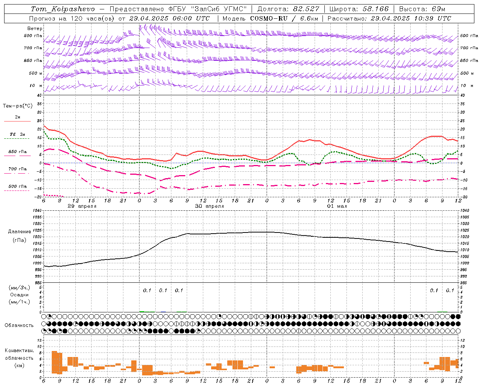The width and height of the screenshot is (480, 384).
Task: Select the Облачность cloud cover label
Action: click(x=19, y=325)
